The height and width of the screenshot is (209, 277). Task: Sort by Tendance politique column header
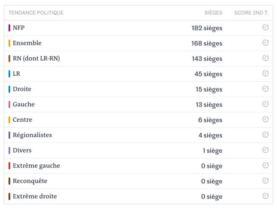click(36, 13)
